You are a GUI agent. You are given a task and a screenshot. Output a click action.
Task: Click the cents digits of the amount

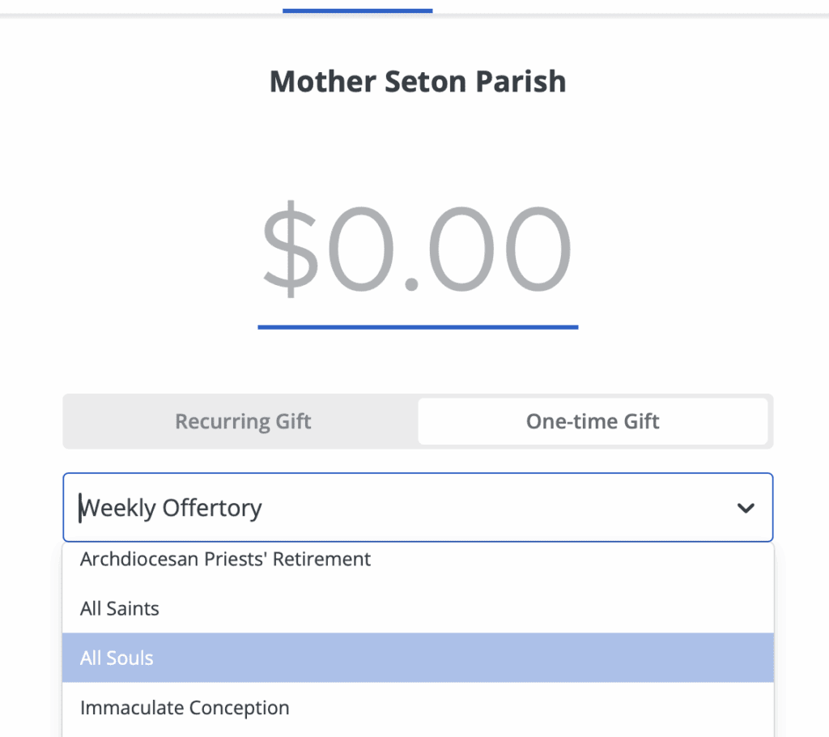pyautogui.click(x=502, y=250)
